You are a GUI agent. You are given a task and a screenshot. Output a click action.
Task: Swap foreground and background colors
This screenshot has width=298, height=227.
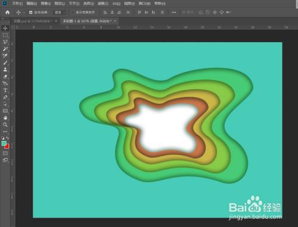[x=7, y=138]
